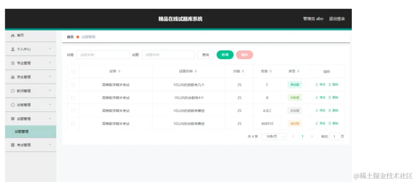This screenshot has height=182, width=415.
Task: Click the trash icon for 10以内的合数有4个 row
Action: [x=330, y=98]
